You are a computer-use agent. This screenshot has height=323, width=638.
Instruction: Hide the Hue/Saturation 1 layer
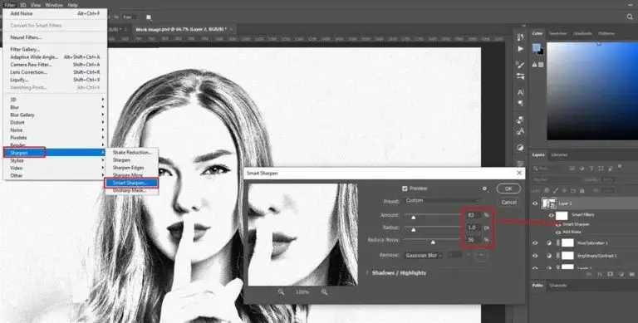[535, 242]
